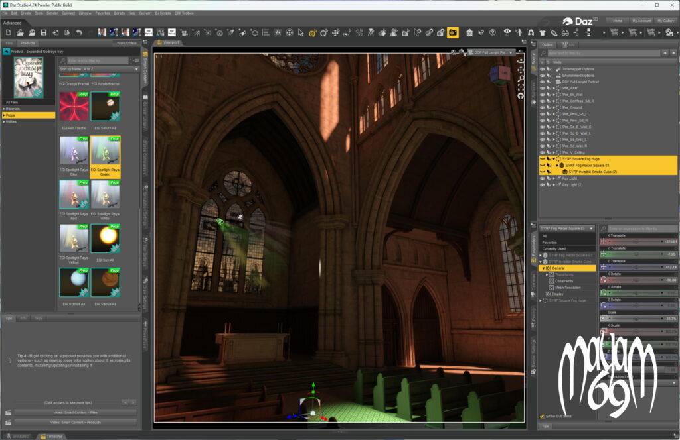Click the viewport view cube
680x440 pixels.
point(500,74)
